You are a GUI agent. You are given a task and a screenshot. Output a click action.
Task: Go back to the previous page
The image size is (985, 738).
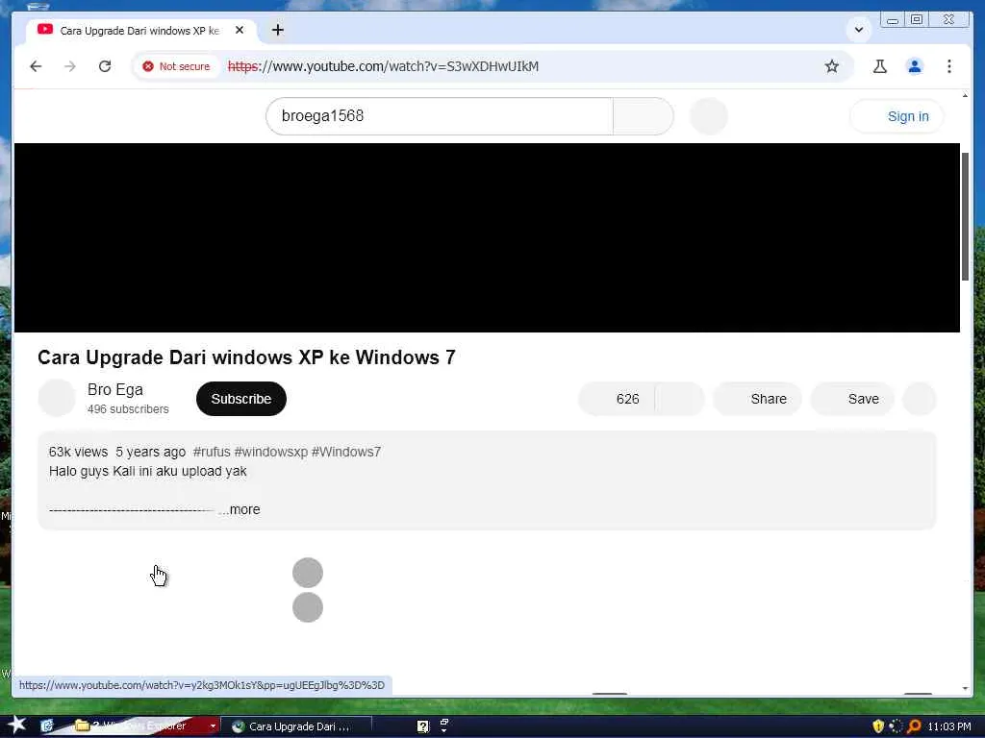tap(36, 66)
